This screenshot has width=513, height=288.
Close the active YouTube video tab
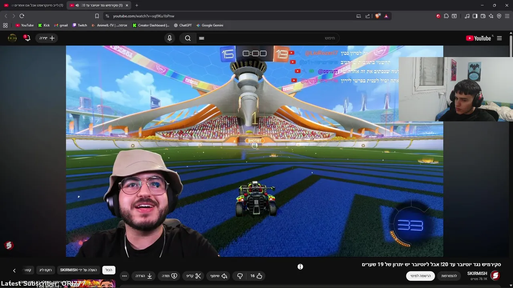127,5
